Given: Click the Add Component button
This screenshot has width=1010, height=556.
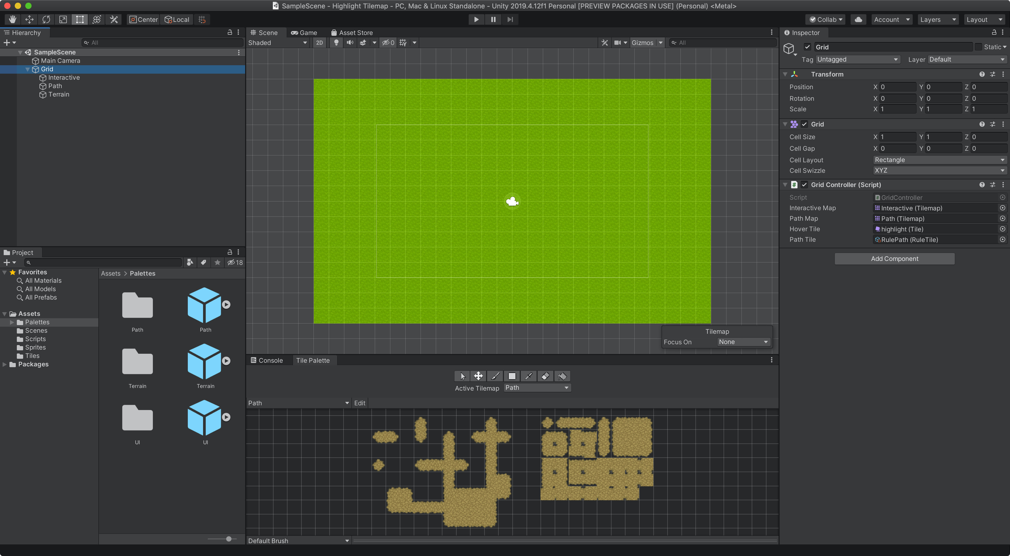Looking at the screenshot, I should tap(895, 258).
